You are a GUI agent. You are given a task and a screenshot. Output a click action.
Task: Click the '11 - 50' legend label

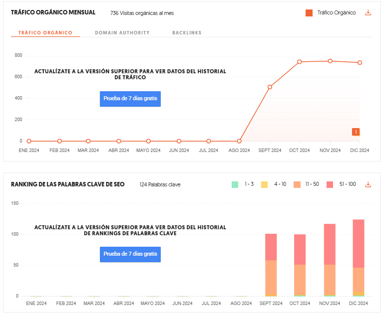pos(312,184)
